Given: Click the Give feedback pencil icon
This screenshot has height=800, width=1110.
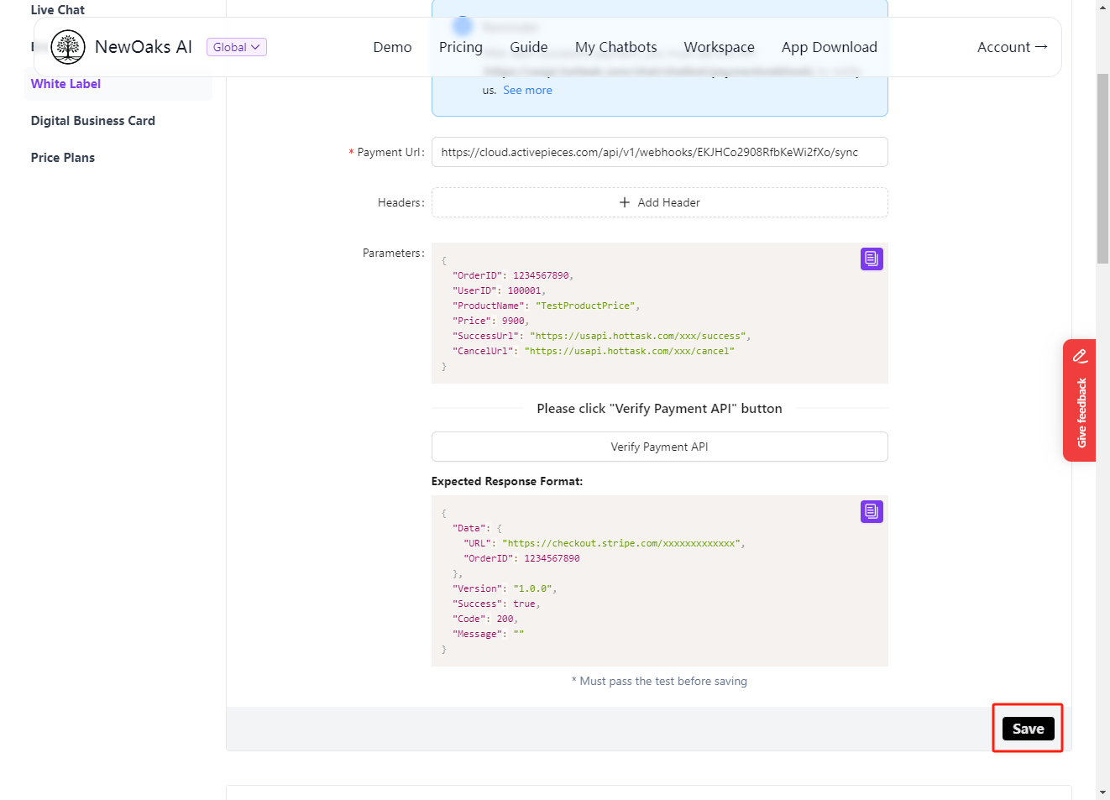Looking at the screenshot, I should [x=1080, y=356].
